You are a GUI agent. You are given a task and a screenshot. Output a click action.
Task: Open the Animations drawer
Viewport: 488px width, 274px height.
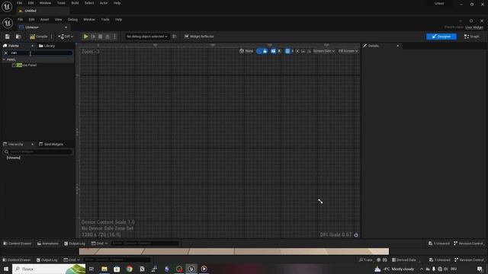point(48,244)
